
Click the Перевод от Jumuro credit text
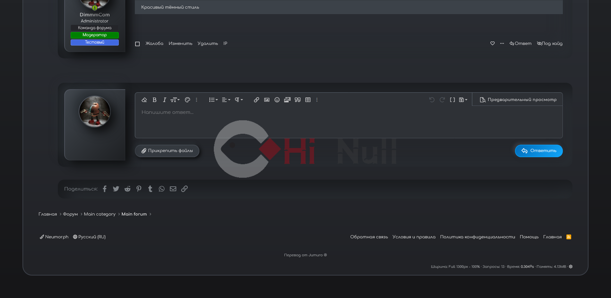point(305,255)
